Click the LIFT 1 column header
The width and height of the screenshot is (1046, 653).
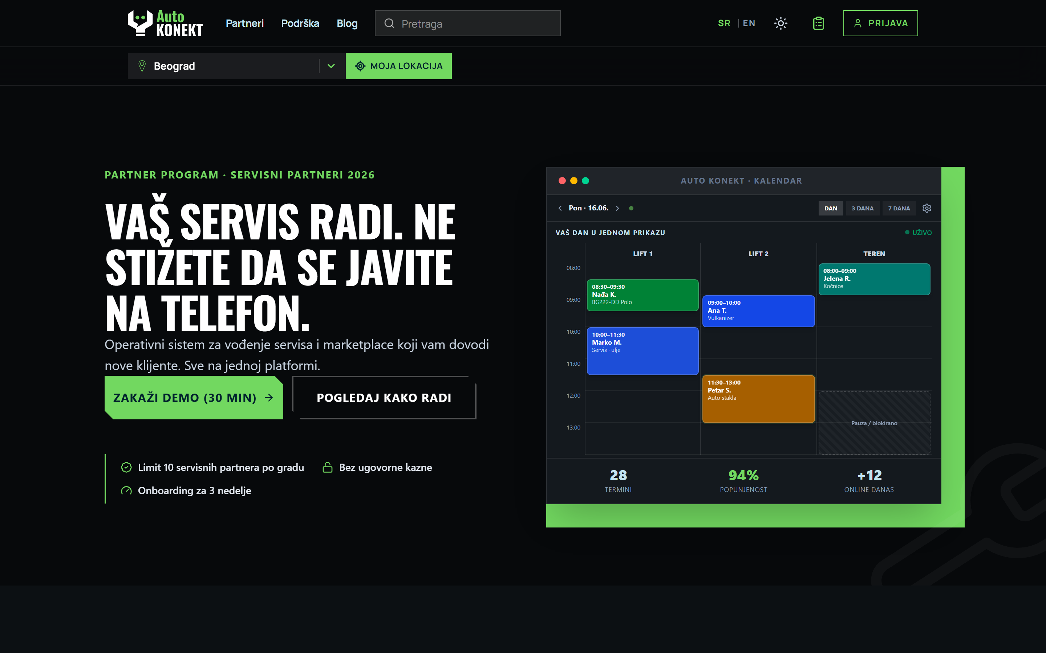pos(643,254)
